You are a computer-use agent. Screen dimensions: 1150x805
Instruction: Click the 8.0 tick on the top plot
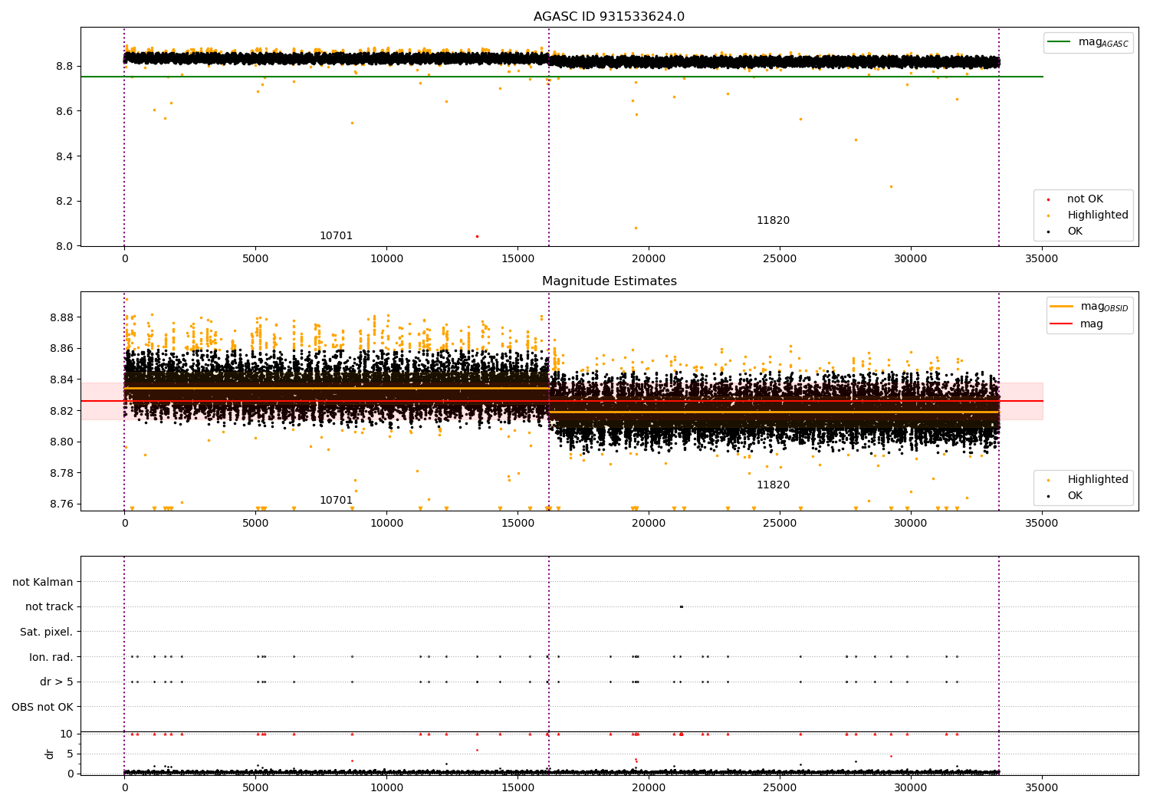(x=64, y=246)
